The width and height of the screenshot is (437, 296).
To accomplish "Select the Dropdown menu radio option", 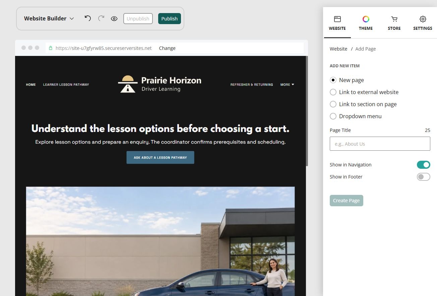I will [x=333, y=116].
